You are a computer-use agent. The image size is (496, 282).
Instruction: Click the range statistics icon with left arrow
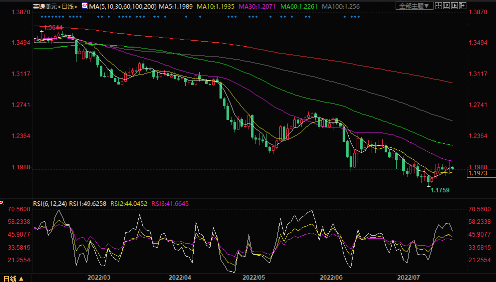coord(446,6)
